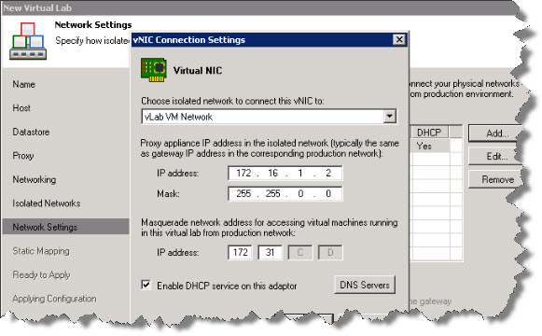Select the Network Settings wizard step
This screenshot has height=336, width=542.
[65, 227]
